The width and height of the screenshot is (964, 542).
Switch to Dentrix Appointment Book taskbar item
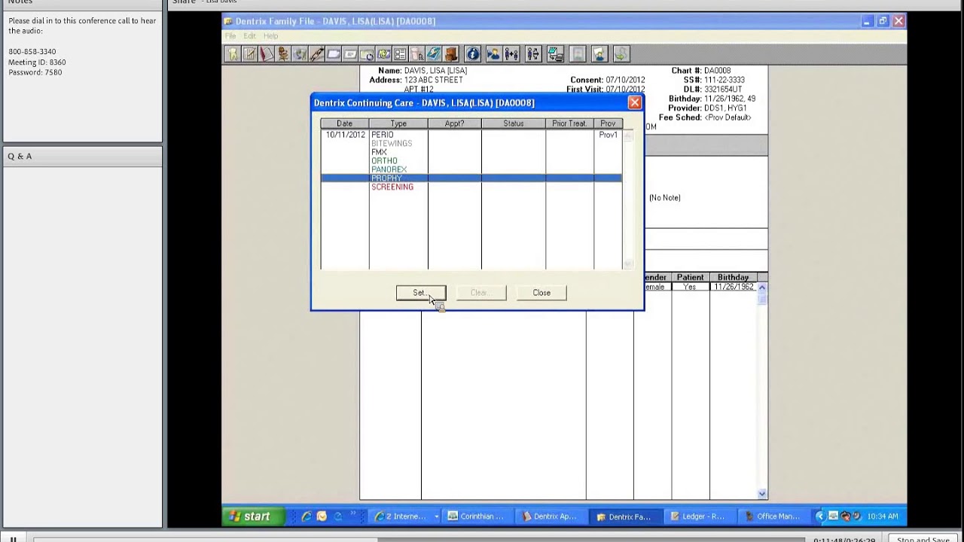[553, 516]
